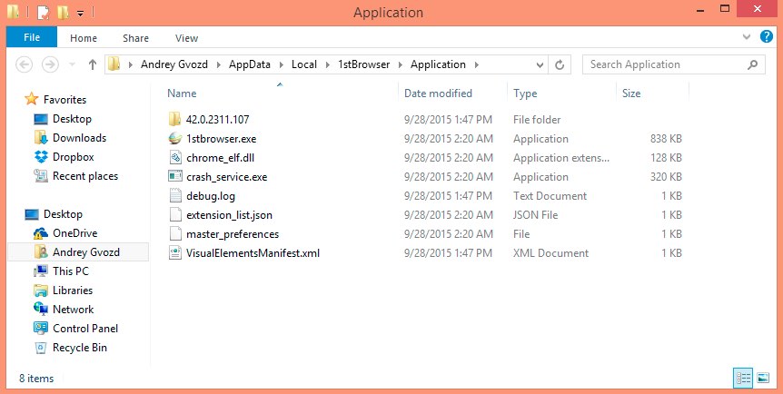Click the Up directory arrow
Image resolution: width=783 pixels, height=394 pixels.
pyautogui.click(x=92, y=64)
